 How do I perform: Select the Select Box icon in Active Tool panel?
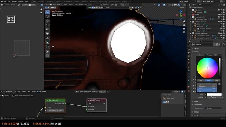[165, 98]
